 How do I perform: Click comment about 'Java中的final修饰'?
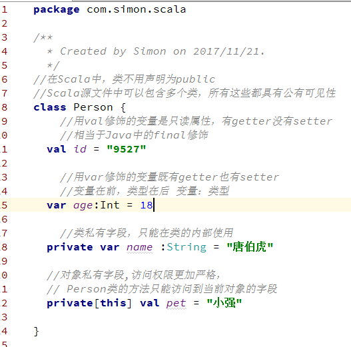[x=134, y=135]
